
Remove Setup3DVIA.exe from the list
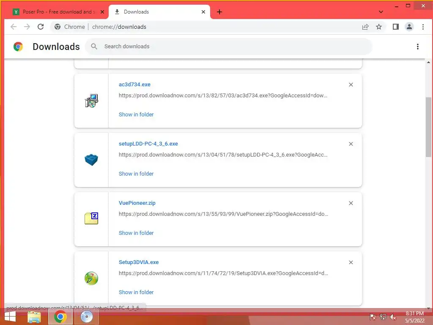pyautogui.click(x=351, y=262)
